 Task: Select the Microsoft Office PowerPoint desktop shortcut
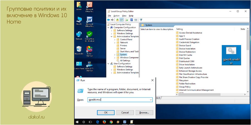tap(89, 7)
